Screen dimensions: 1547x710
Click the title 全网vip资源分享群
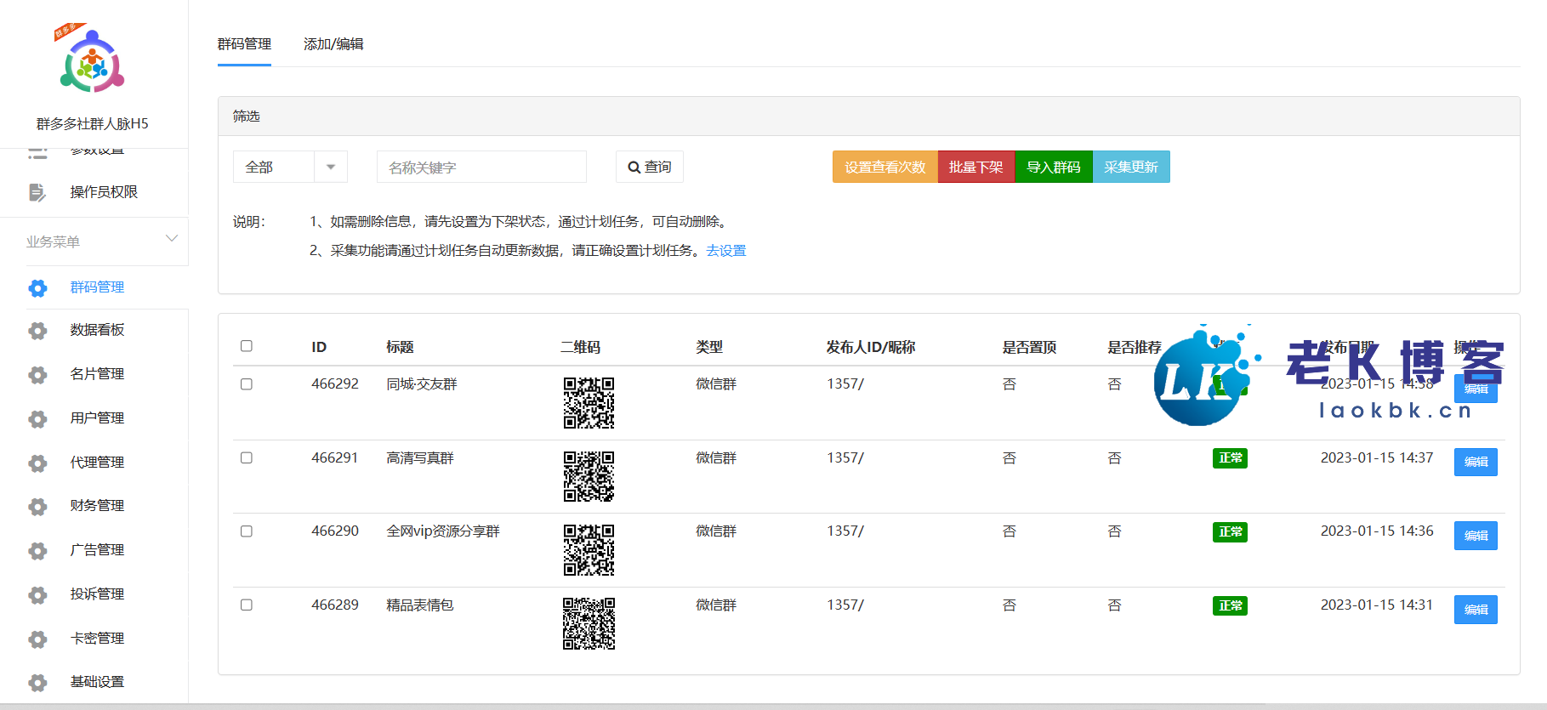(x=443, y=531)
